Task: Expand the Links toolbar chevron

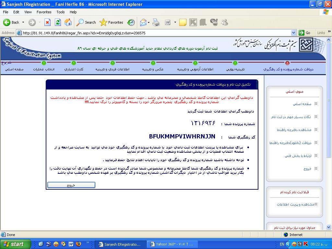Action: 329,31
